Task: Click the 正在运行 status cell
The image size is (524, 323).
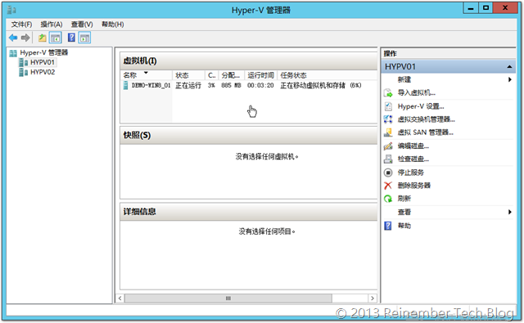Action: [x=188, y=85]
